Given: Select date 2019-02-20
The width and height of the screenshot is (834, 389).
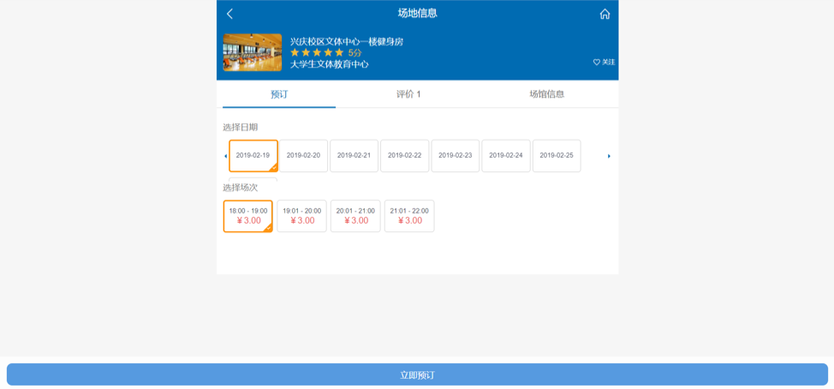Looking at the screenshot, I should point(303,156).
